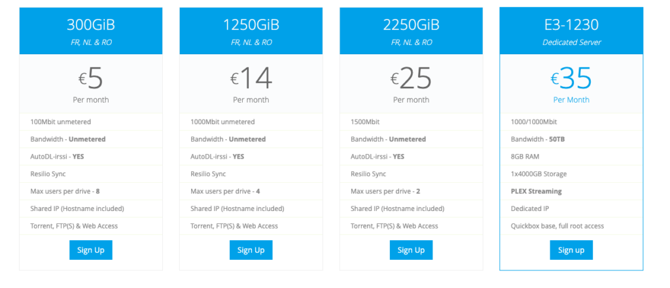Select the E3-1230 Dedicated Server header
The height and width of the screenshot is (288, 670).
pyautogui.click(x=571, y=31)
